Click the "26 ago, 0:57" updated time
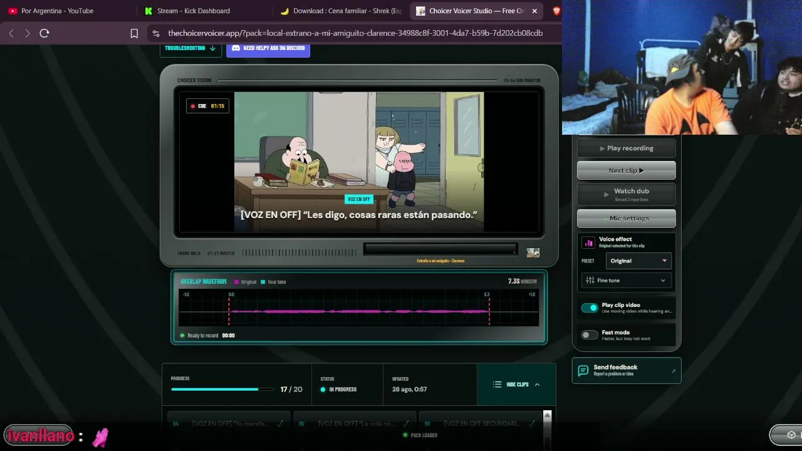This screenshot has width=802, height=451. pos(410,390)
